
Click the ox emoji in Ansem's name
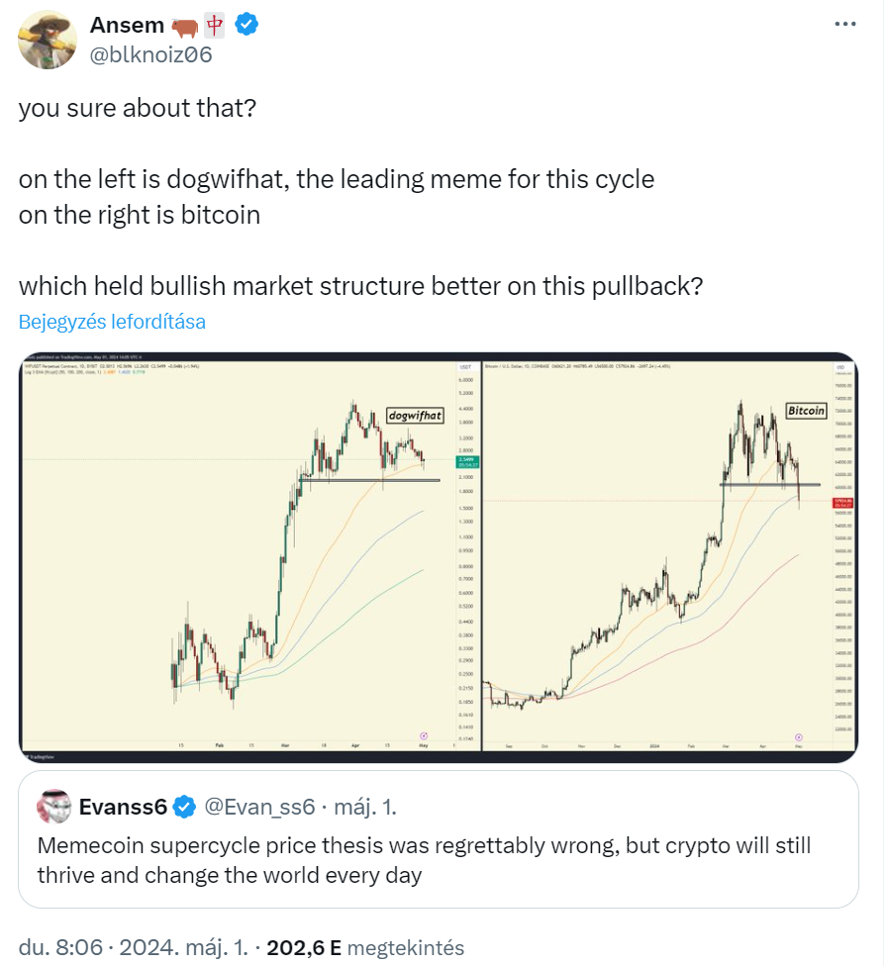tap(185, 27)
